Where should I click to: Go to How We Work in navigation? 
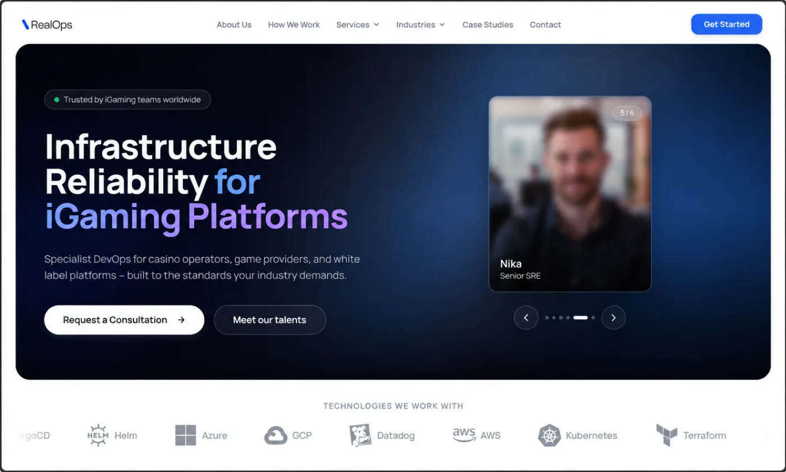pyautogui.click(x=294, y=25)
